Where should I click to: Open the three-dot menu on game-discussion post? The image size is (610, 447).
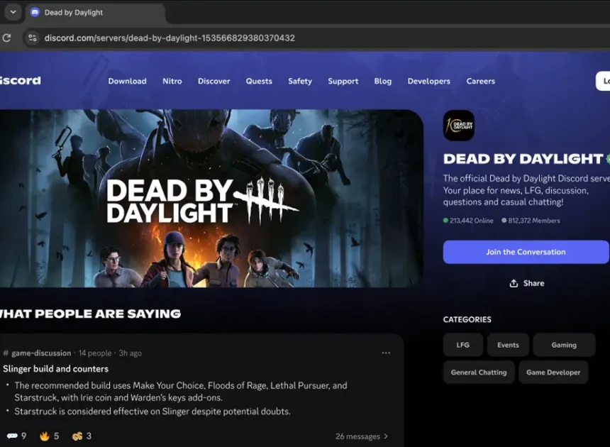click(386, 353)
